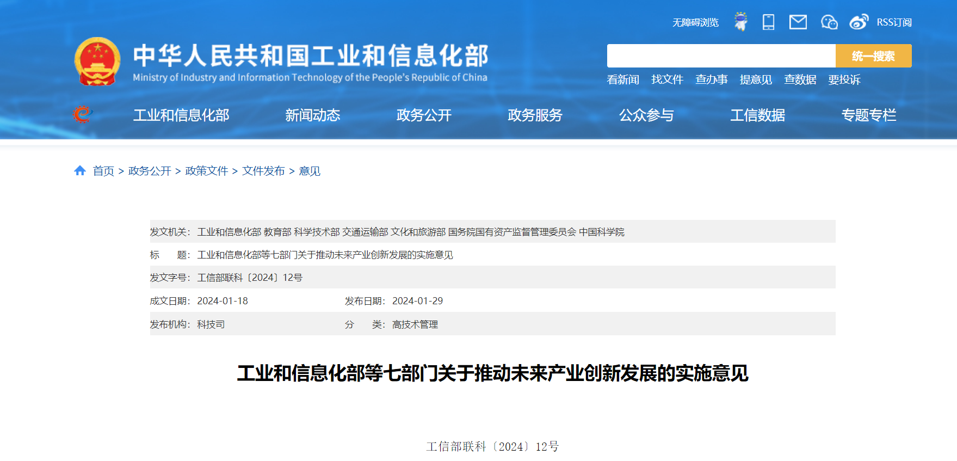957x461 pixels.
Task: Open the 政务公开 navigation menu
Action: click(x=424, y=115)
